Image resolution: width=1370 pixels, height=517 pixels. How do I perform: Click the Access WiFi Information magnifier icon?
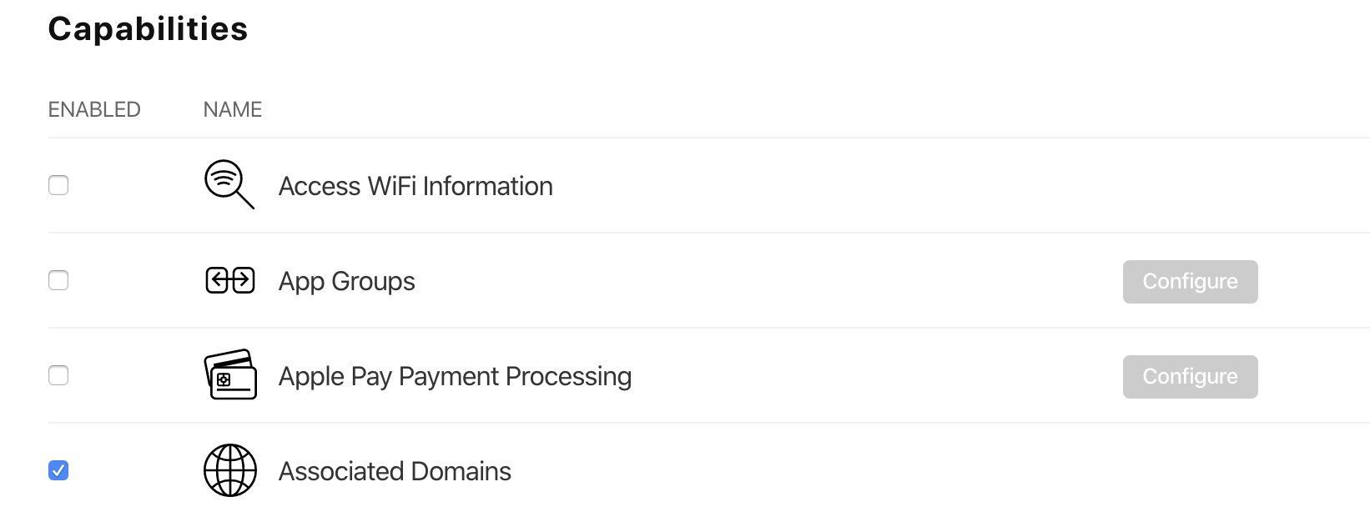point(229,184)
